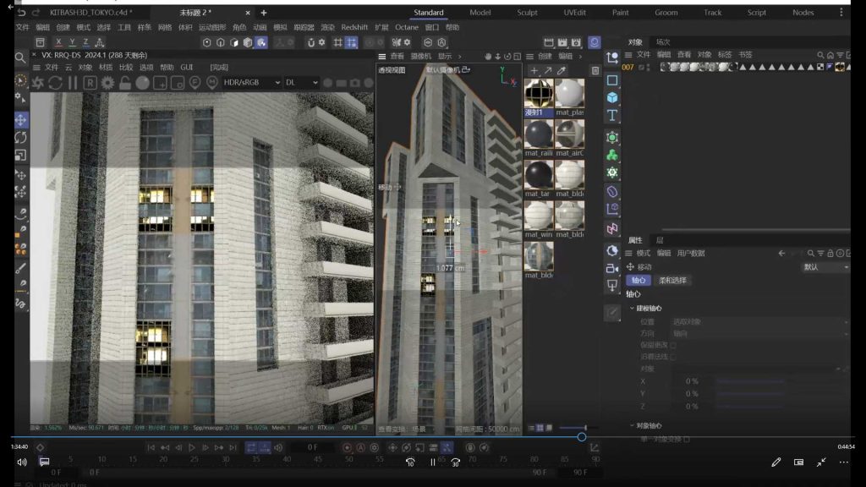
Task: Select the Move tool in left toolbar
Action: 21,120
